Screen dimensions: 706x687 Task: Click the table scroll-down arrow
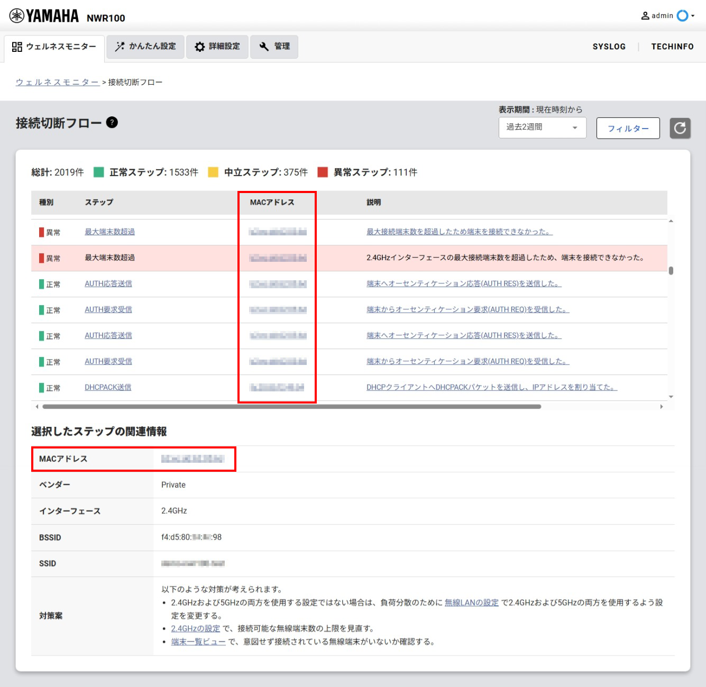tap(671, 397)
